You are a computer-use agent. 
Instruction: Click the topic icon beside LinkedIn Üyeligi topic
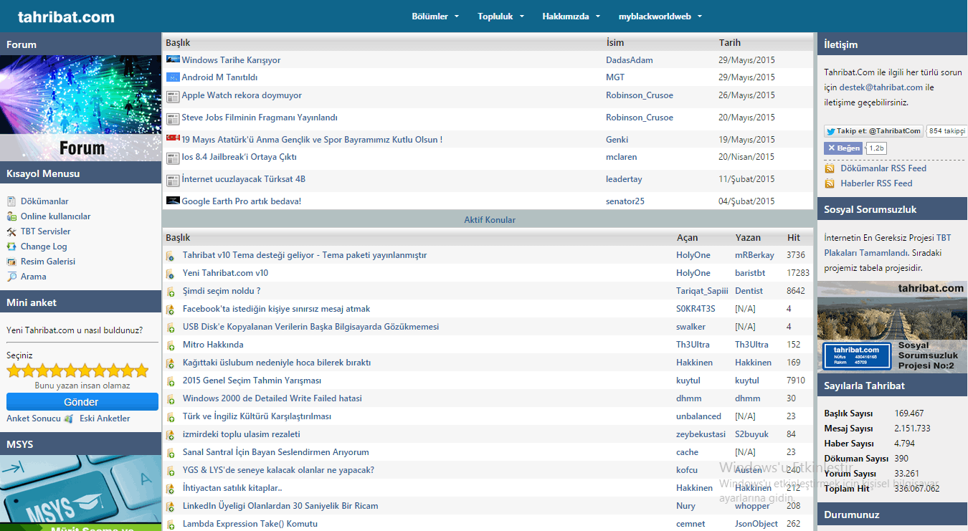[171, 507]
